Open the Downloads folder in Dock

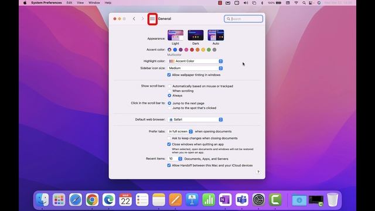pyautogui.click(x=299, y=200)
